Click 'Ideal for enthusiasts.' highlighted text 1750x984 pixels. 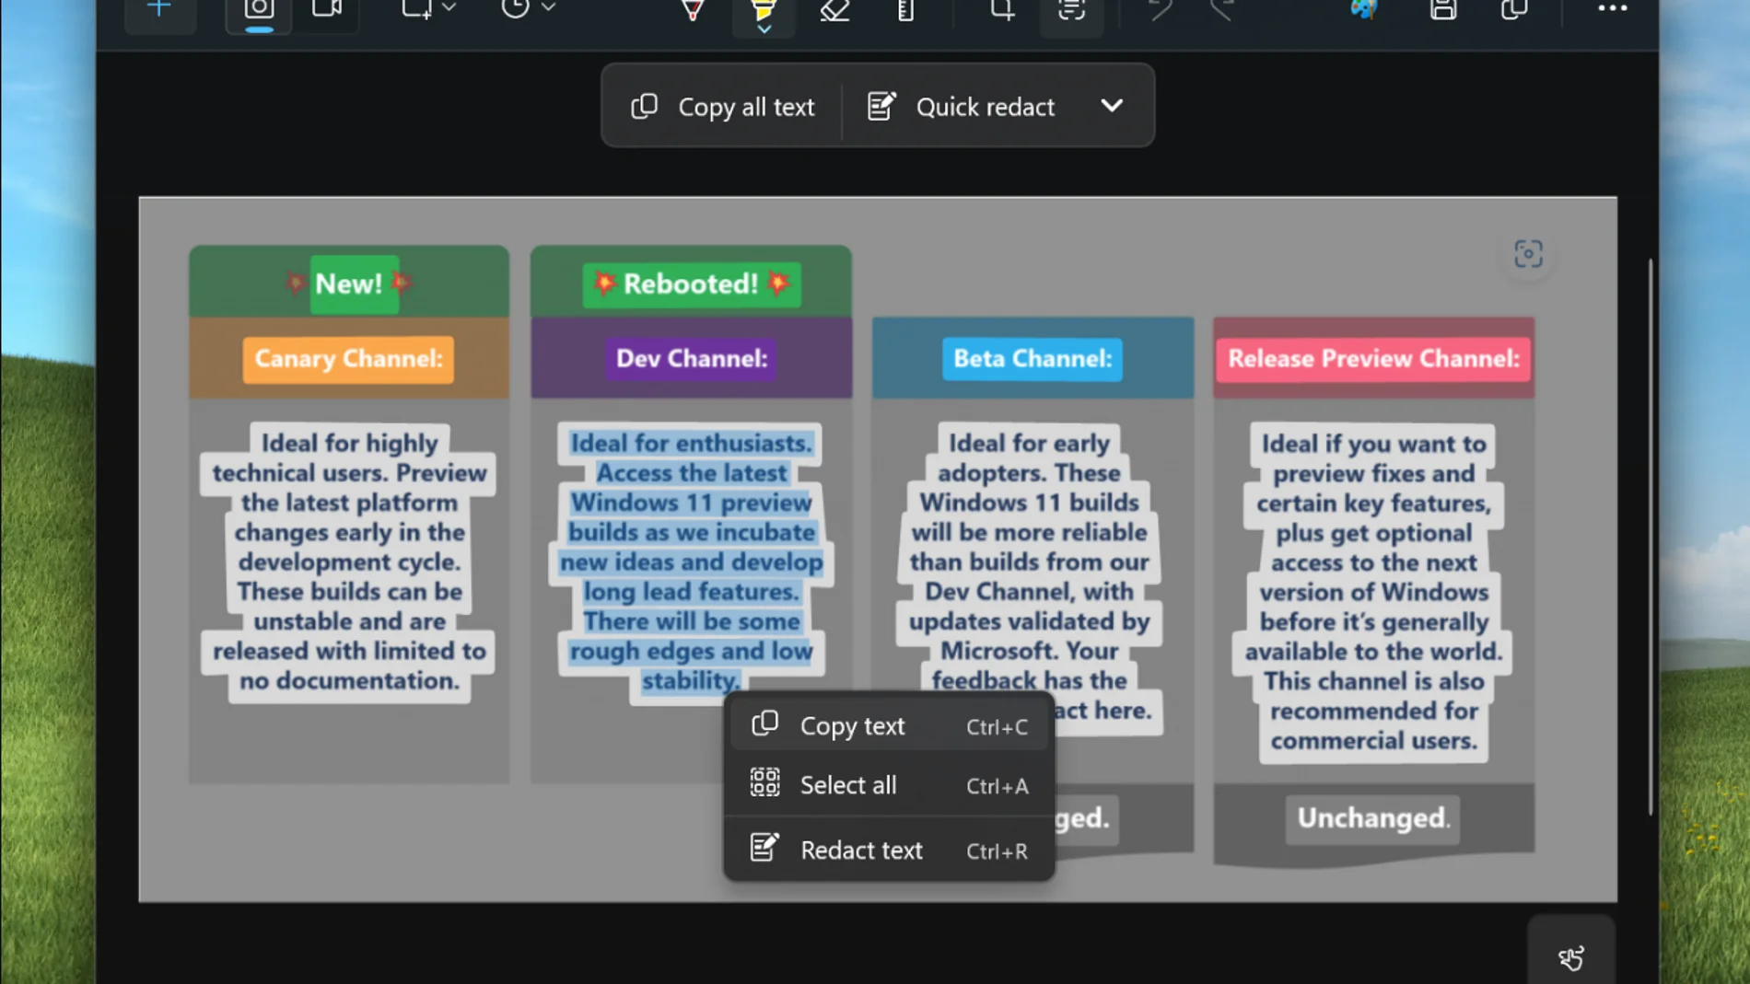(x=692, y=443)
